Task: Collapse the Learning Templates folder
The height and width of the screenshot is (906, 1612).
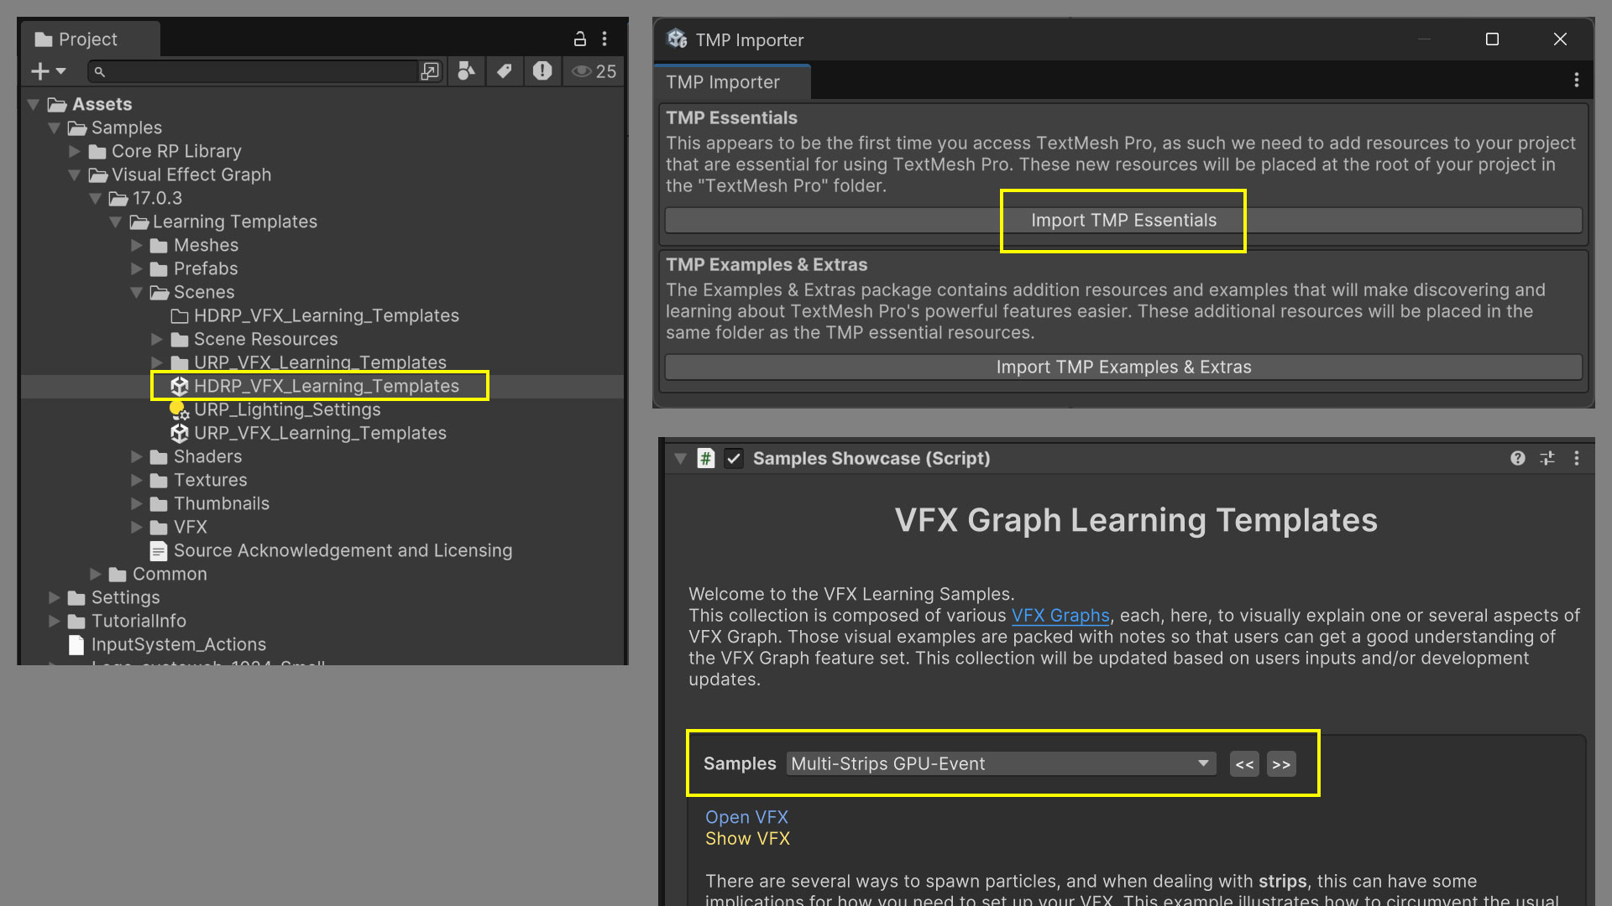Action: pos(116,221)
